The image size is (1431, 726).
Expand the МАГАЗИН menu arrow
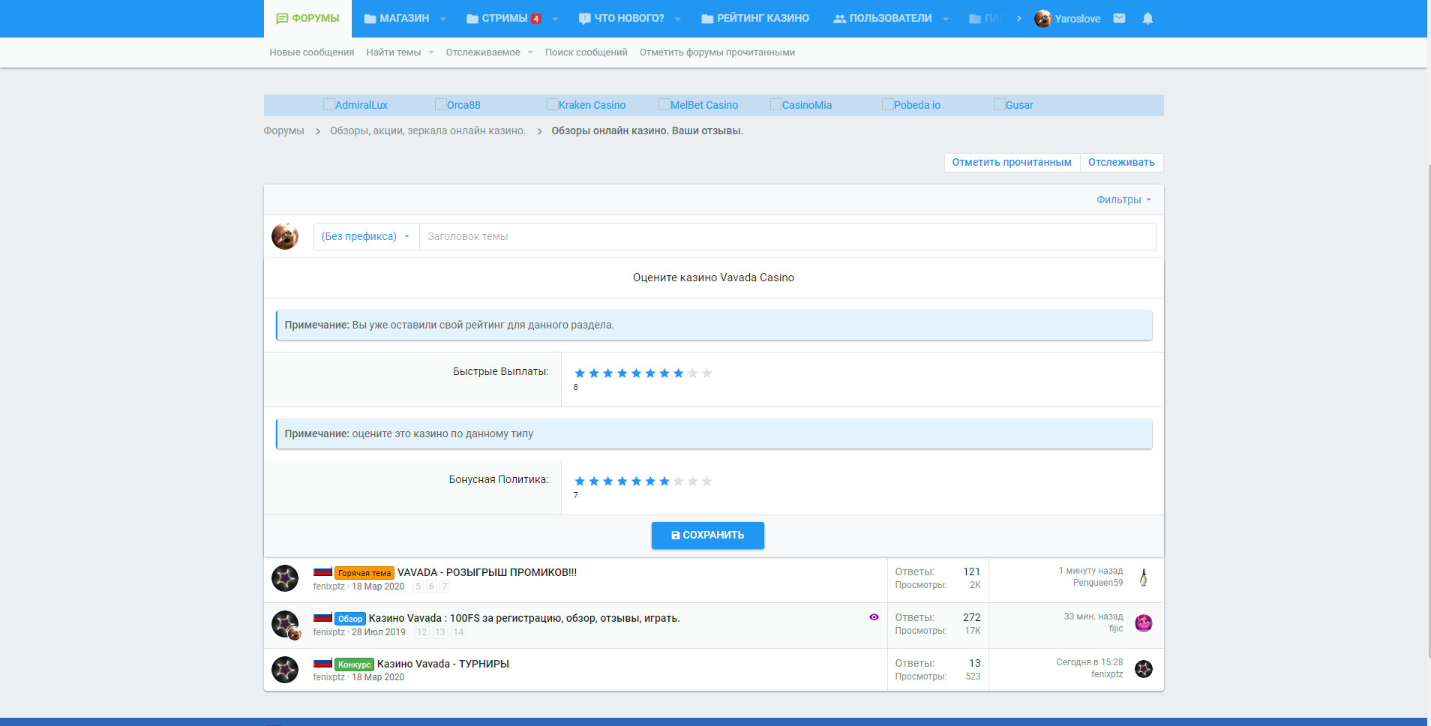tap(442, 19)
